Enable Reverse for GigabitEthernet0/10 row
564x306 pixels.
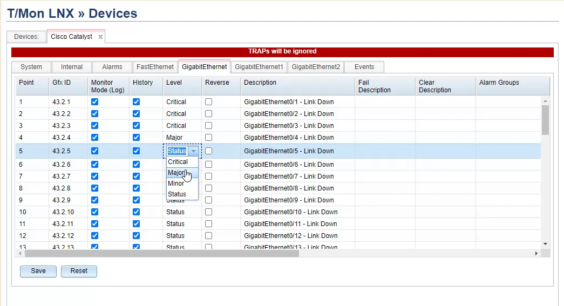208,212
